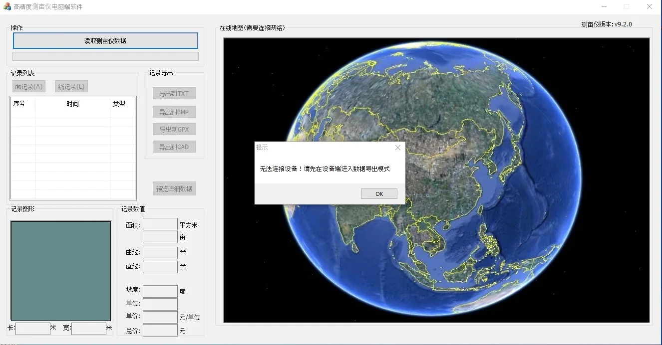The width and height of the screenshot is (662, 345).
Task: Click the area field labeled 亩
Action: click(160, 237)
